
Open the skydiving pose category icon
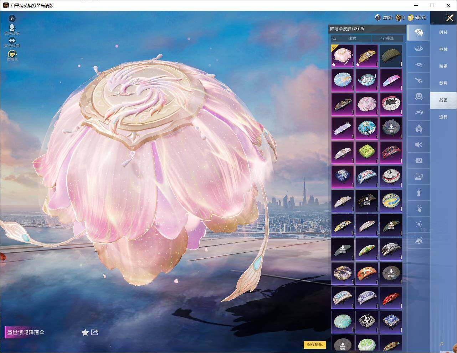point(419,48)
